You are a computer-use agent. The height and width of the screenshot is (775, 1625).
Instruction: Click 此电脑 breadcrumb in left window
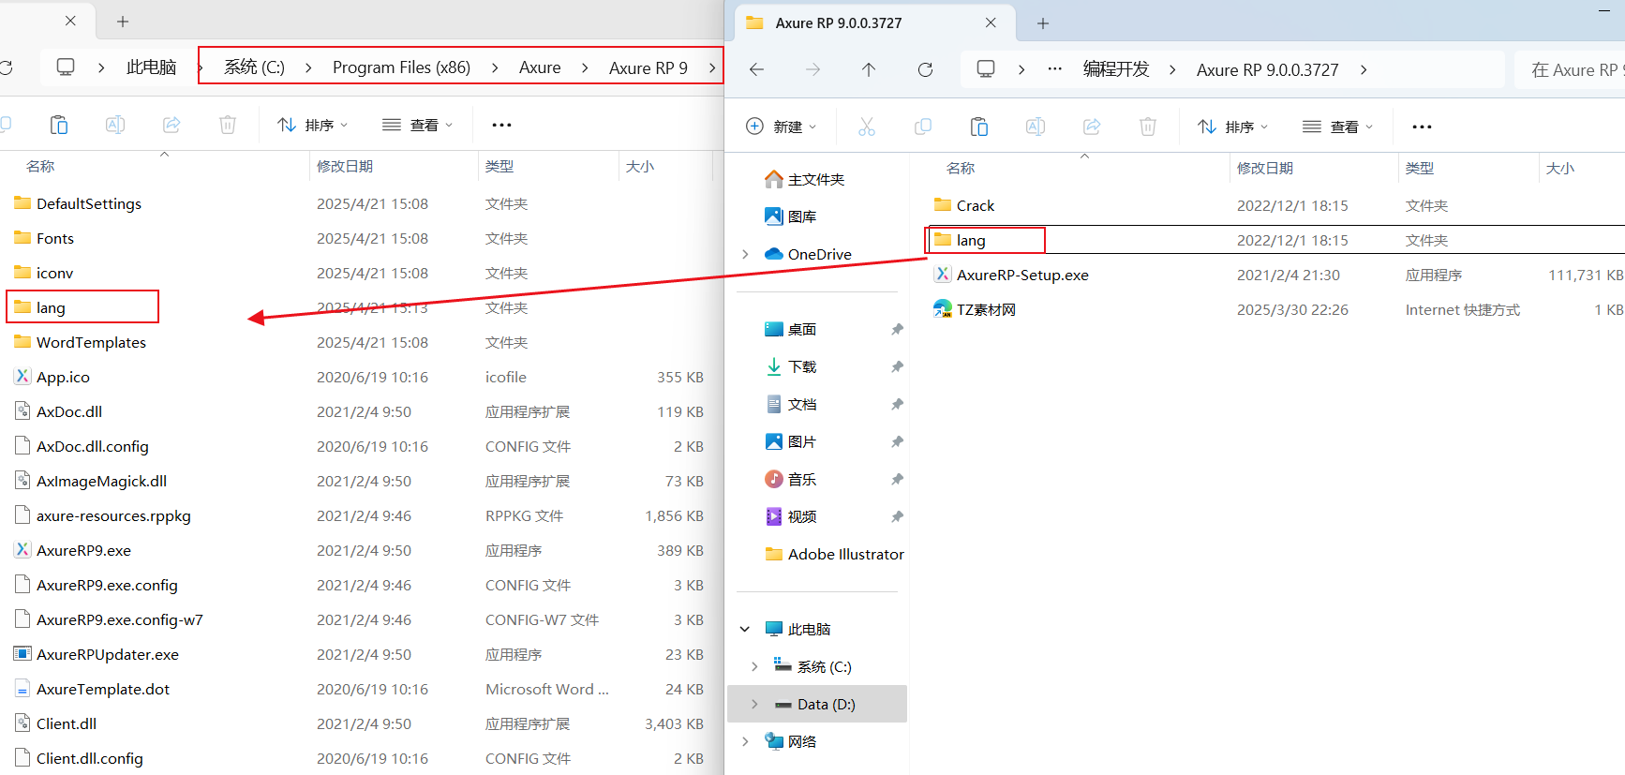point(151,67)
